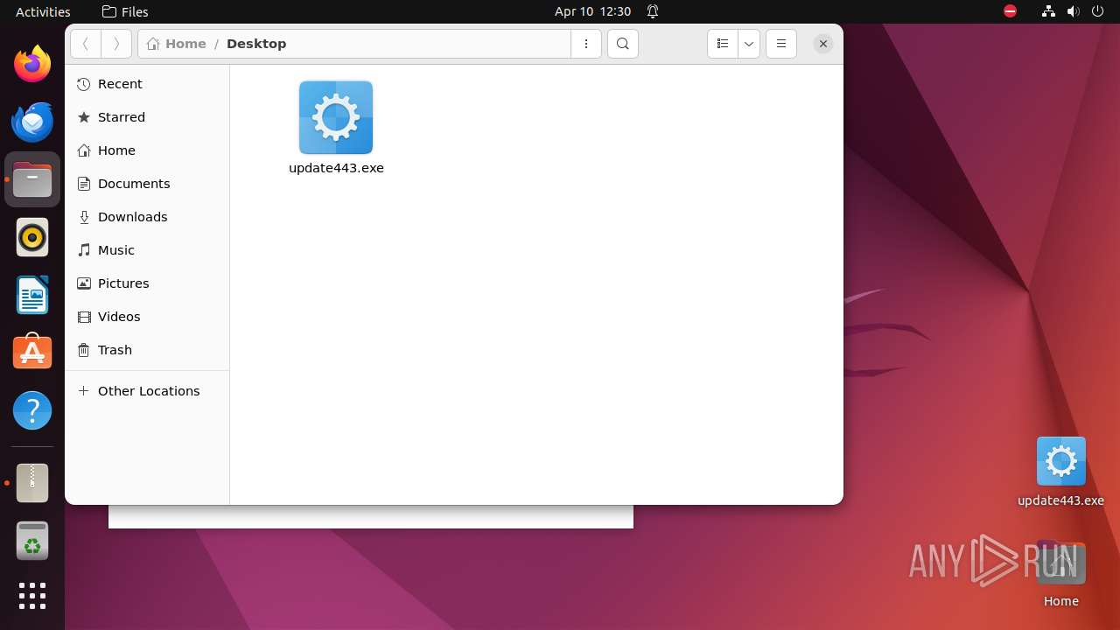This screenshot has height=630, width=1120.
Task: Expand the view options dropdown arrow
Action: 749,44
